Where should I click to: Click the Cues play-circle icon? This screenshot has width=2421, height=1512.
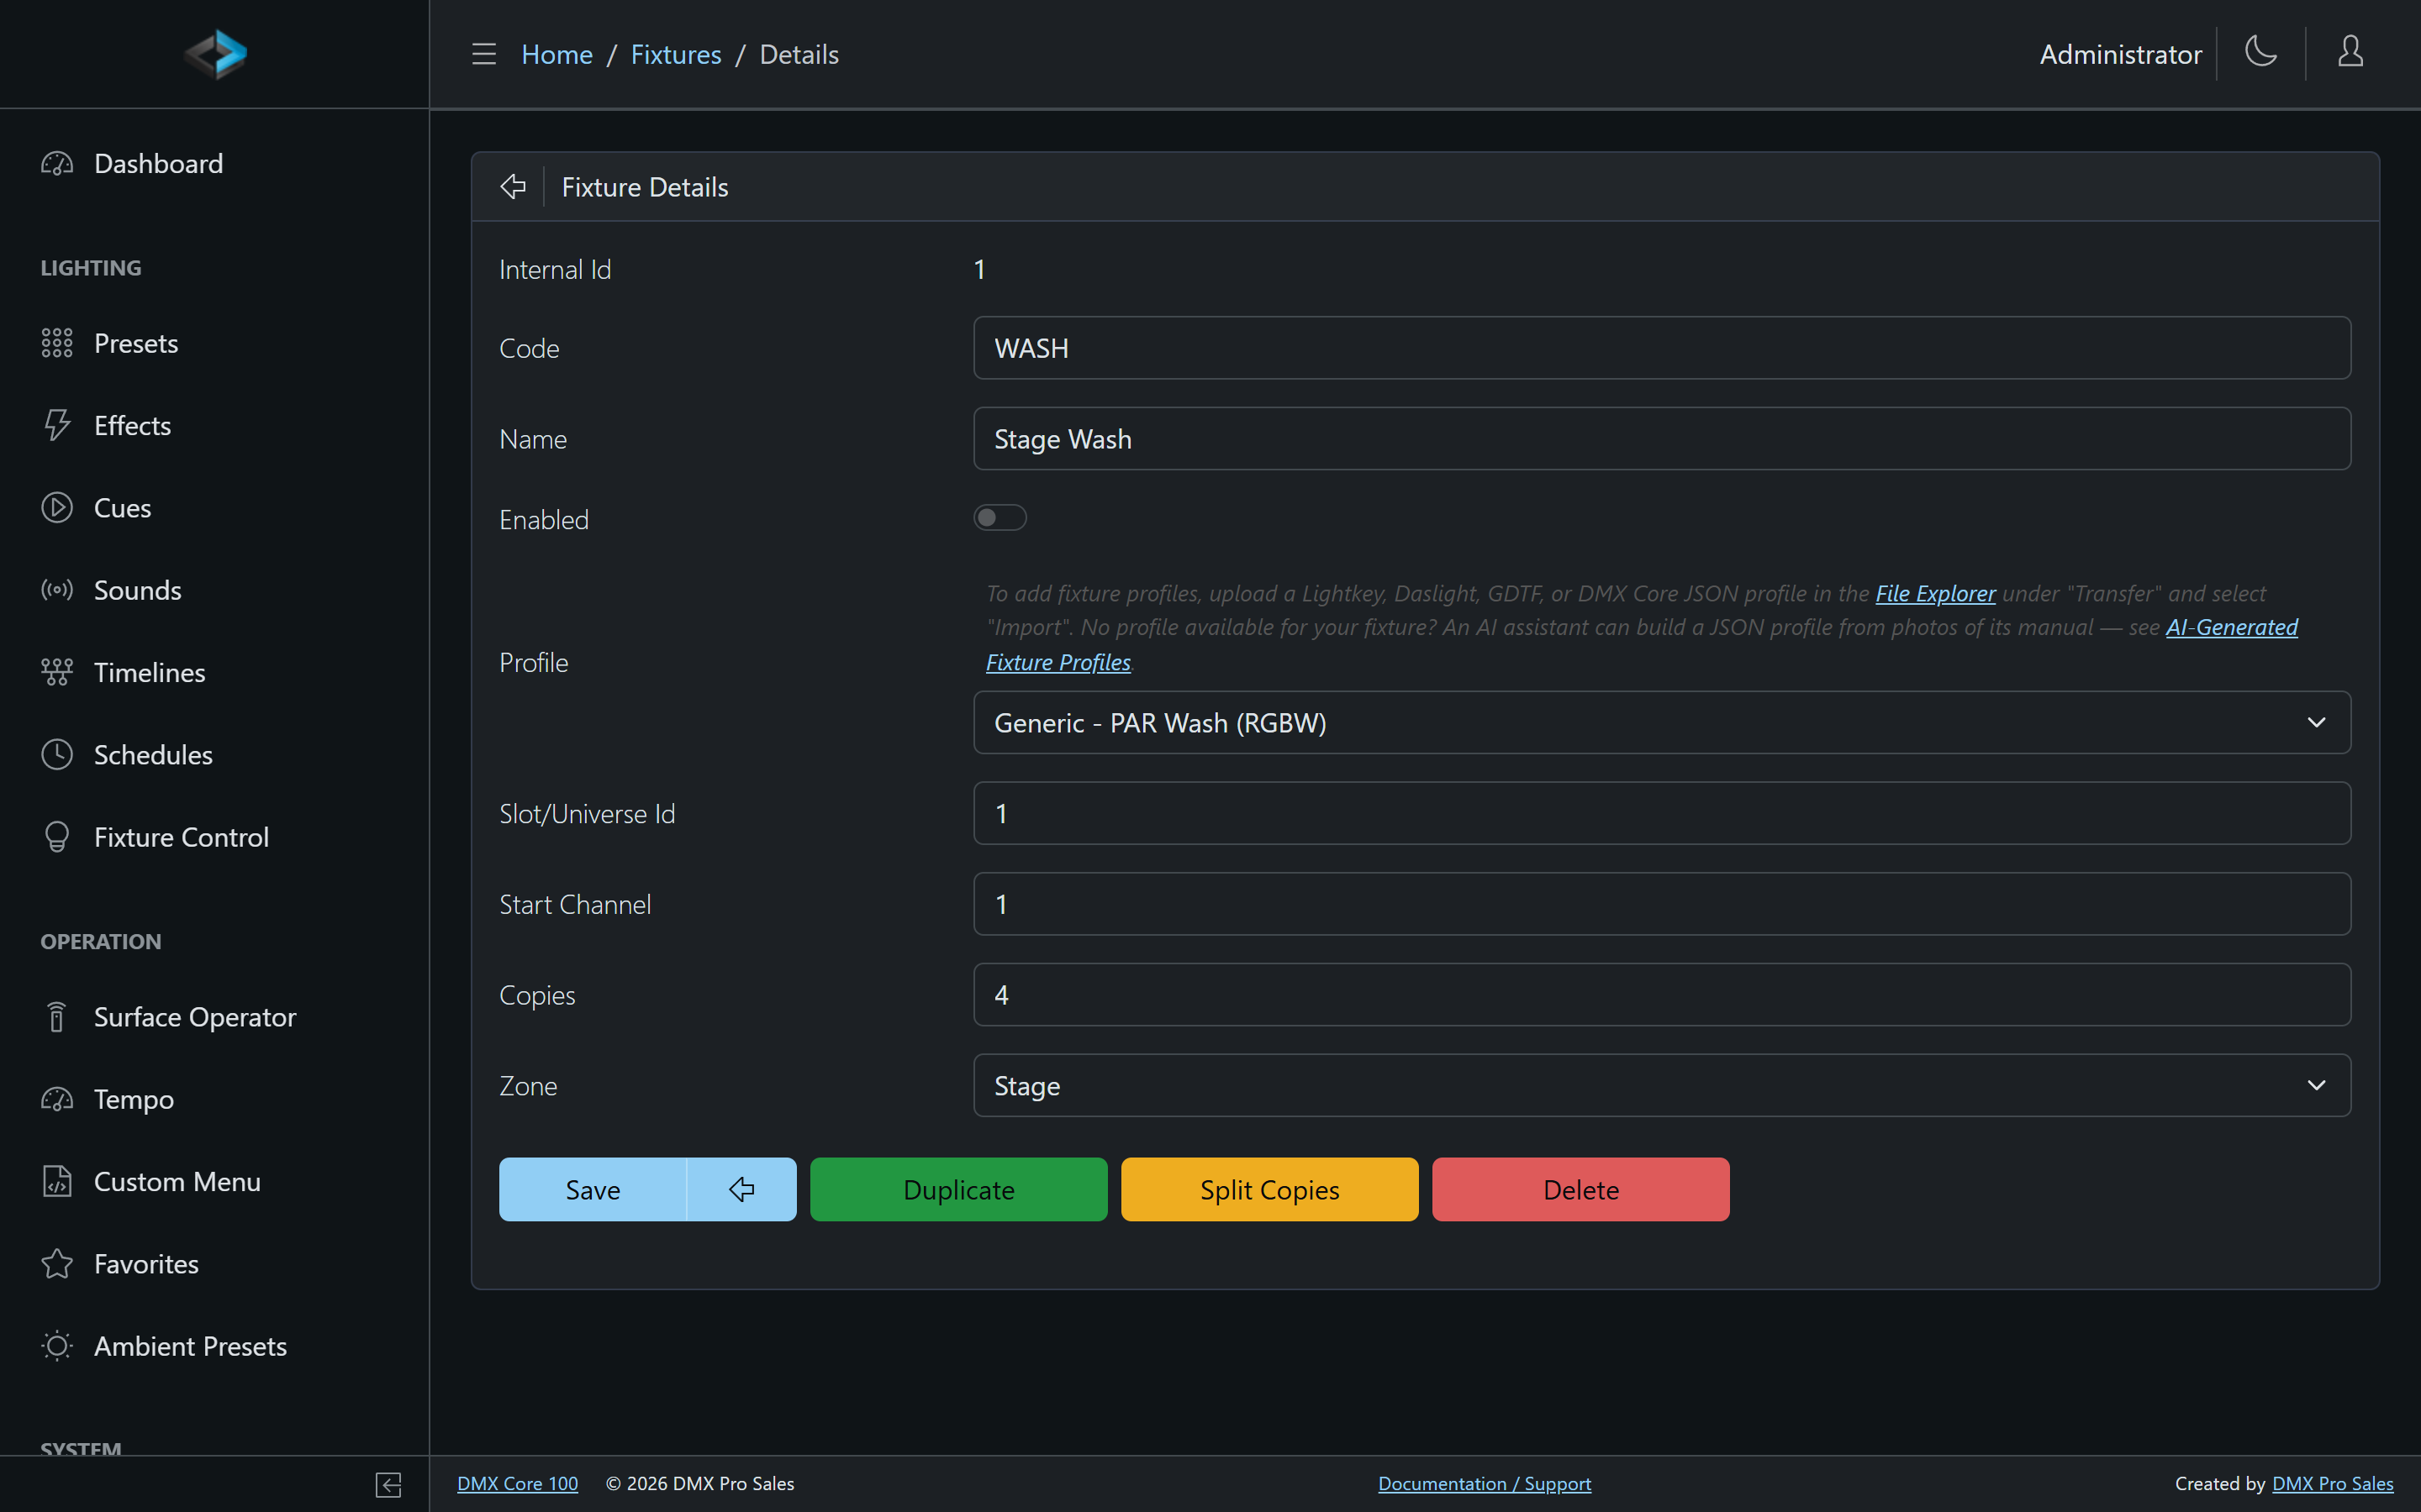click(x=57, y=508)
